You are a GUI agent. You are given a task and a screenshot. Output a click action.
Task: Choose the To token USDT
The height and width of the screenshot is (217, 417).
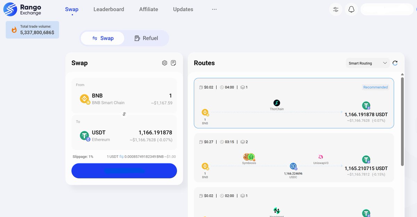(95, 136)
